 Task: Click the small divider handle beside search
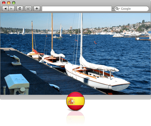click(113, 9)
